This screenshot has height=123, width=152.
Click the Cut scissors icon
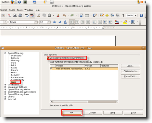[x=39, y=15]
